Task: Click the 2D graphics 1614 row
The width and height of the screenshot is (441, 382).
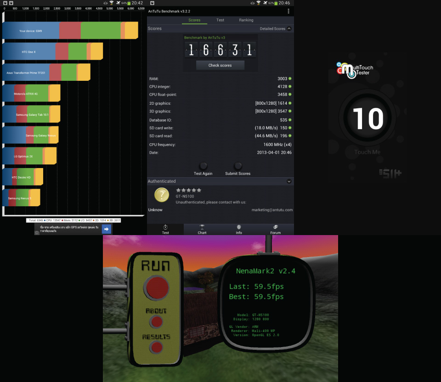Action: [x=220, y=103]
